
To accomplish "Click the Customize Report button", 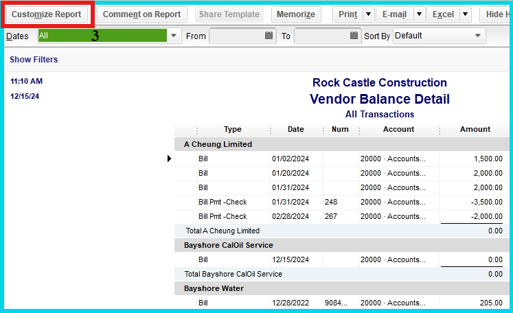I will click(46, 14).
